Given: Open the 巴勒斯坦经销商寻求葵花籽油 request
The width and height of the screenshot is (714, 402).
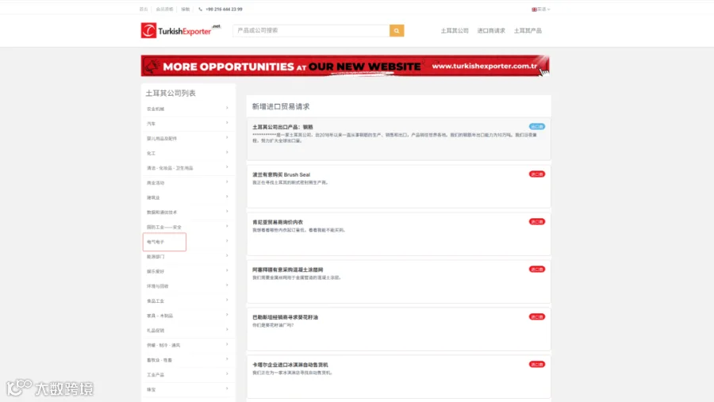Looking at the screenshot, I should 285,317.
